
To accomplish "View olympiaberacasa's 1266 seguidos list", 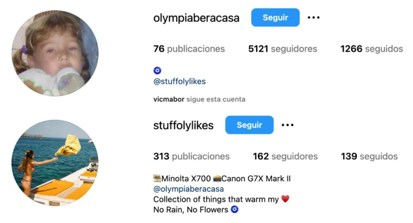I will click(x=371, y=49).
